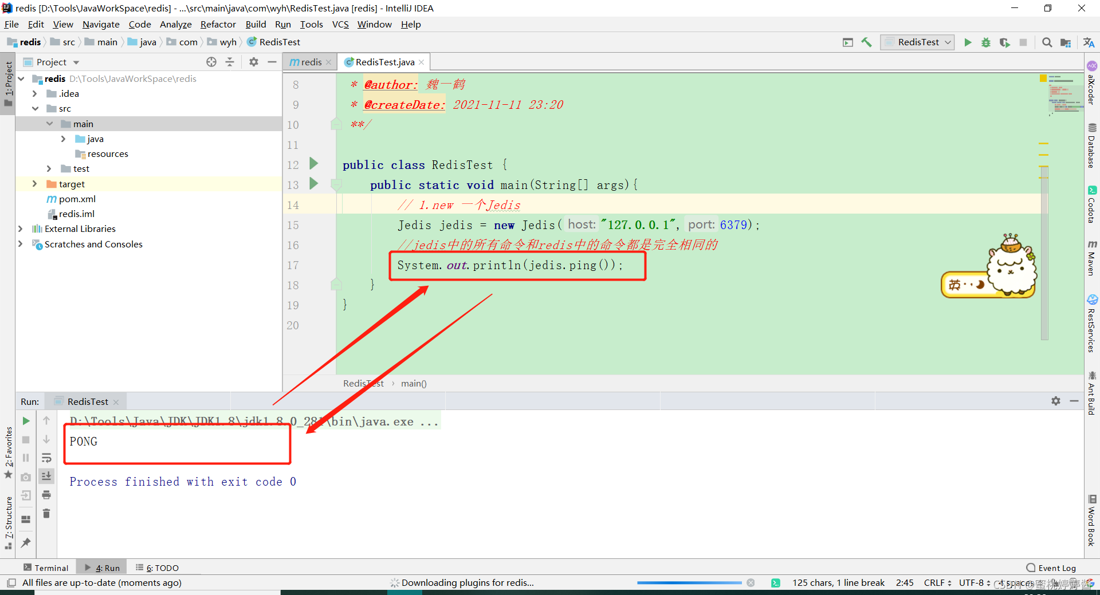Change line separator CRLF in status bar
This screenshot has width=1100, height=595.
point(937,583)
